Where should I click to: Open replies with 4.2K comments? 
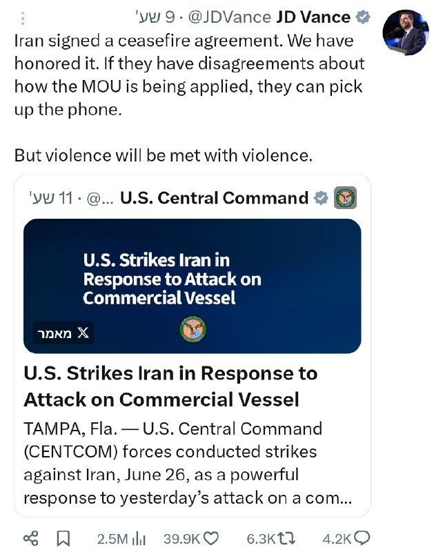click(346, 539)
